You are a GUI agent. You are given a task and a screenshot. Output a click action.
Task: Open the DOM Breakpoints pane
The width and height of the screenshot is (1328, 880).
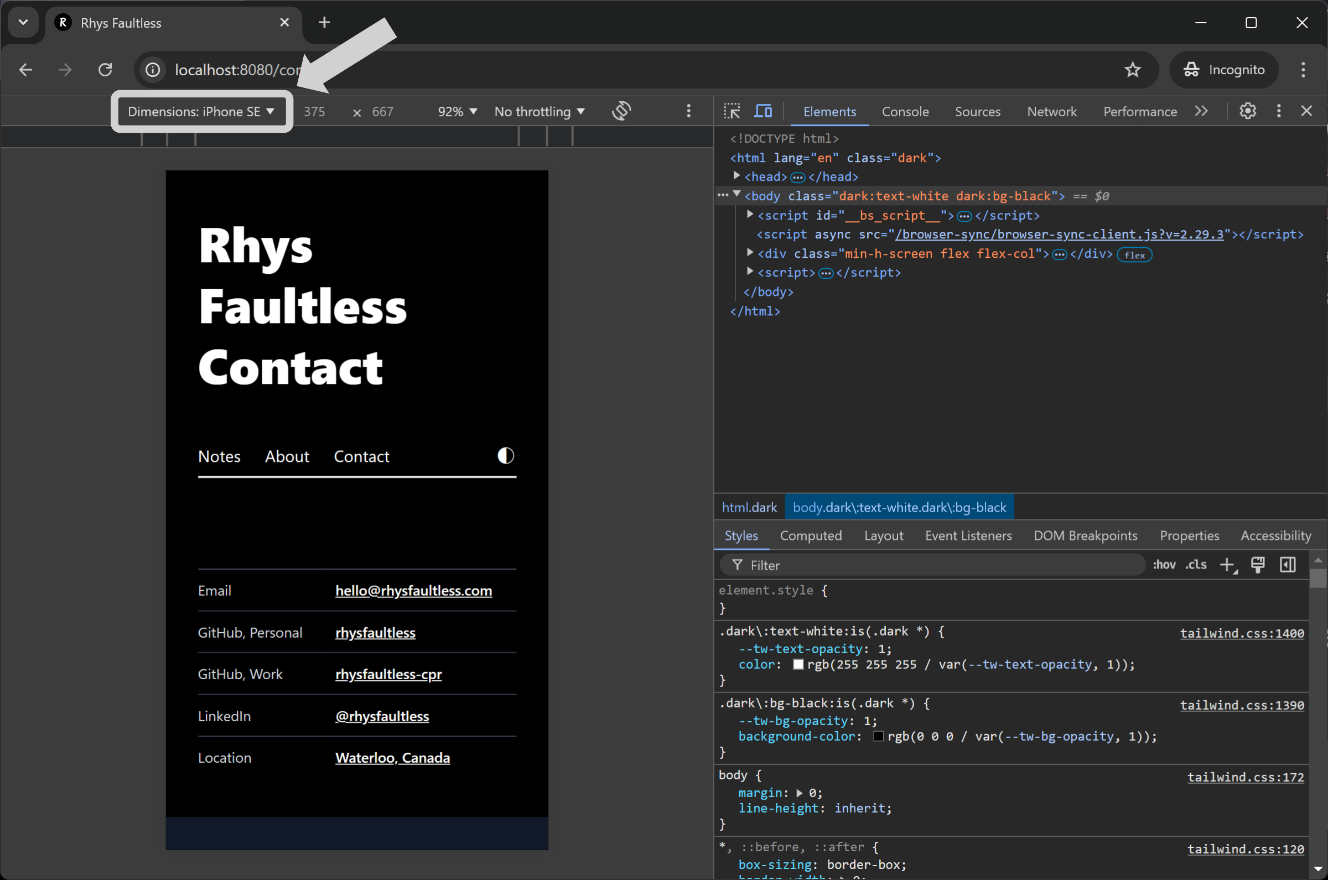click(1086, 535)
